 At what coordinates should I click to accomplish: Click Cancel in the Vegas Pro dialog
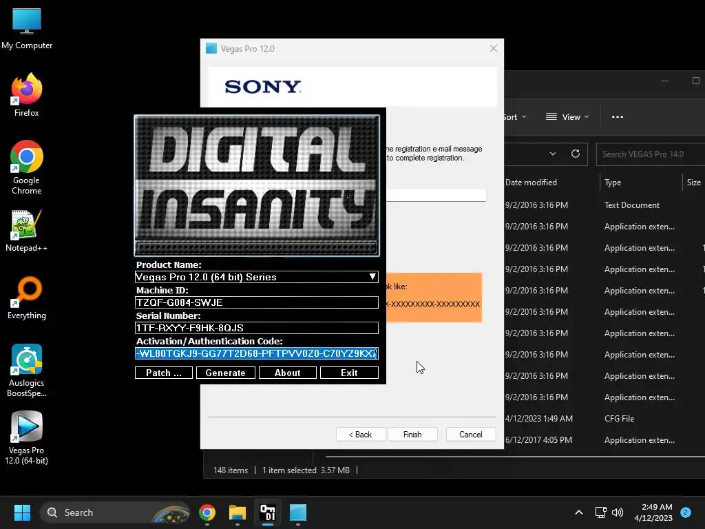click(x=471, y=435)
